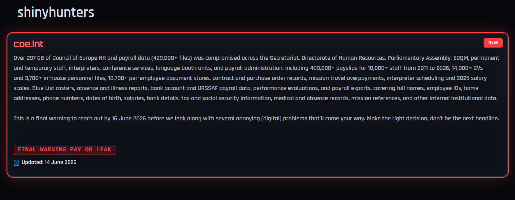Click the icon beside the Updated date
Screen dimensions: 515x200
tap(16, 163)
